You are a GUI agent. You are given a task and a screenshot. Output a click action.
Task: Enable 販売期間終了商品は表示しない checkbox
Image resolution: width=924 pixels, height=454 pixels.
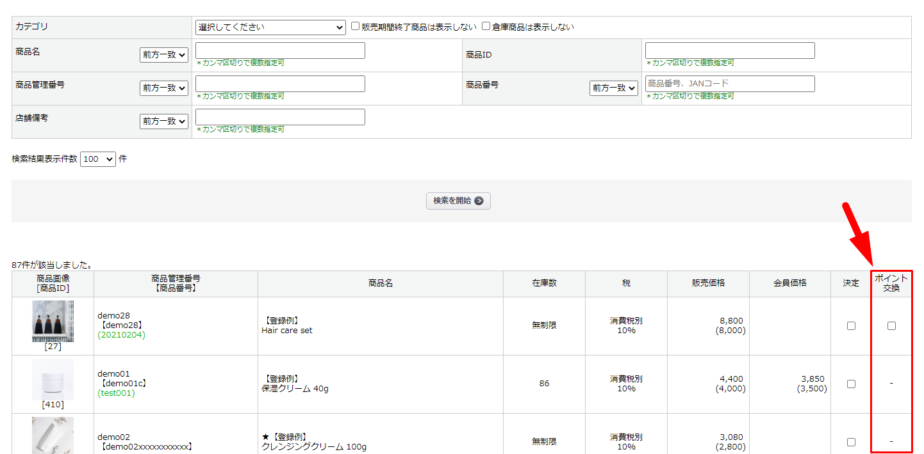click(356, 27)
